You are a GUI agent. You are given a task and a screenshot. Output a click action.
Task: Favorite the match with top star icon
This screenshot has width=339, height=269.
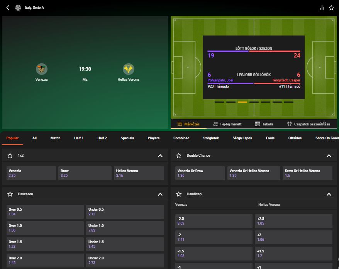tap(331, 8)
